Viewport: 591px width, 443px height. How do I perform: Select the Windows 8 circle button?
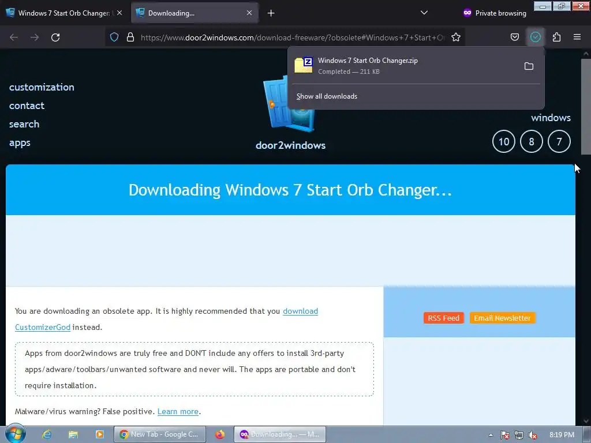(531, 141)
